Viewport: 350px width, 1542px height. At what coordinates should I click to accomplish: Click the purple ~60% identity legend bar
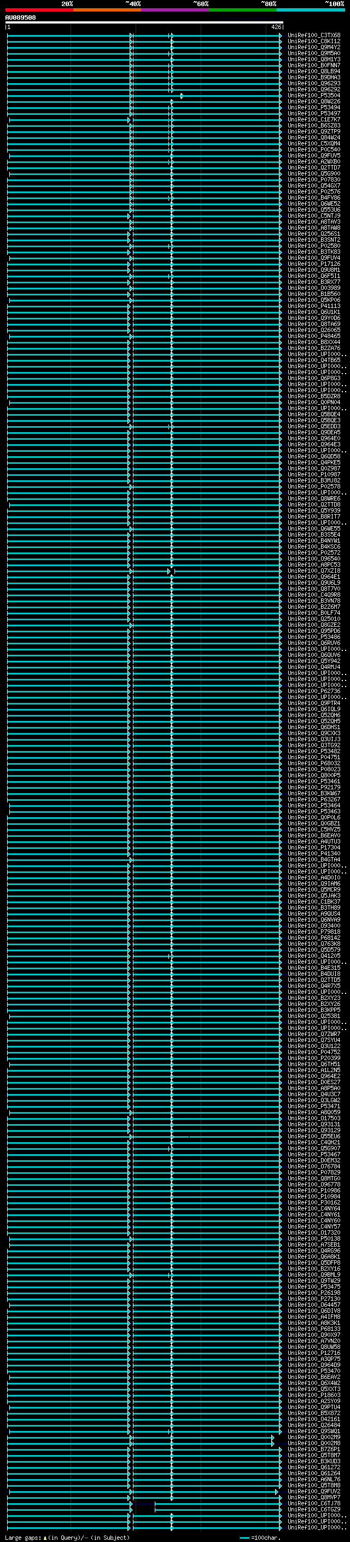point(176,10)
